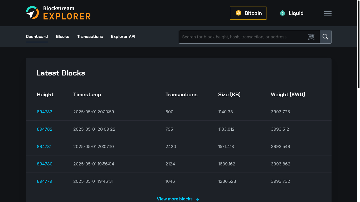The image size is (360, 202).
Task: Click transaction count 600
Action: pos(169,112)
